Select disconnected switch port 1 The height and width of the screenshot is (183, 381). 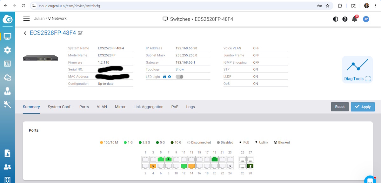145,159
